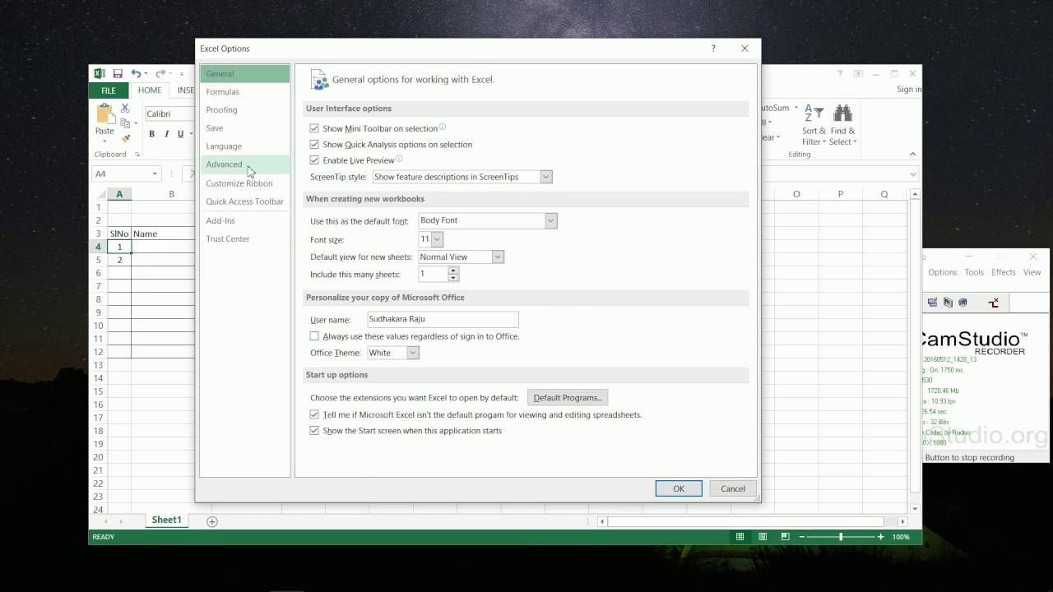This screenshot has height=592, width=1053.
Task: Open the Tools menu in CamStudio
Action: (974, 272)
